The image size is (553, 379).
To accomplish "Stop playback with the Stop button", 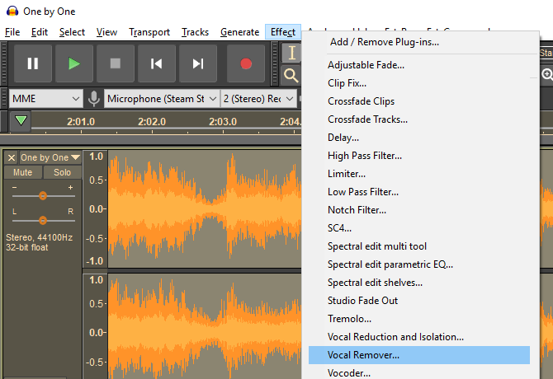I will pyautogui.click(x=116, y=63).
